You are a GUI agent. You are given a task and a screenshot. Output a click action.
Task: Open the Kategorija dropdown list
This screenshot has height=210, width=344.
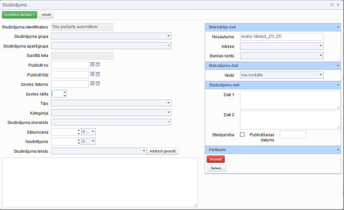[x=168, y=113]
